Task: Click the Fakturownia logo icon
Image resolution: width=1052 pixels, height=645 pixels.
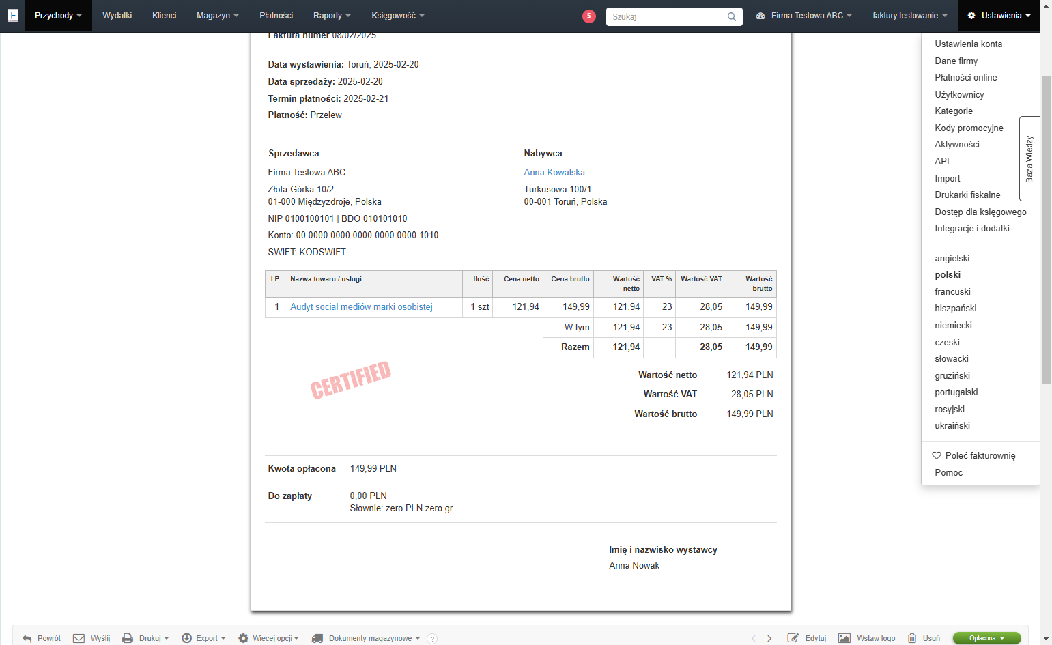Action: click(x=12, y=15)
